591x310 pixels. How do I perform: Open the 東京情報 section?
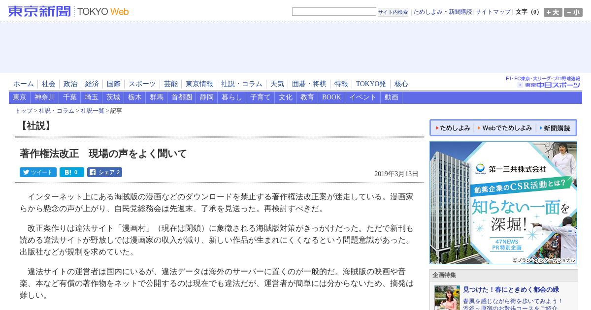point(199,84)
